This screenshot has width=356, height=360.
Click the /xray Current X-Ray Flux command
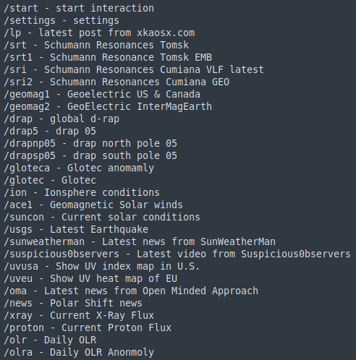[x=79, y=316]
